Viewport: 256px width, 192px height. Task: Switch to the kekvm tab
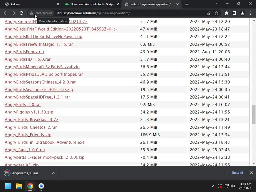pyautogui.click(x=31, y=4)
